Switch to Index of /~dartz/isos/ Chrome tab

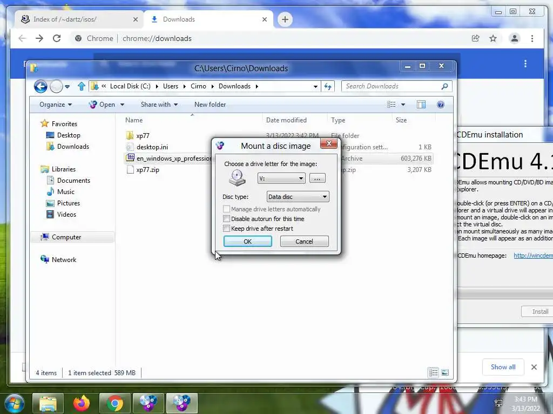79,19
